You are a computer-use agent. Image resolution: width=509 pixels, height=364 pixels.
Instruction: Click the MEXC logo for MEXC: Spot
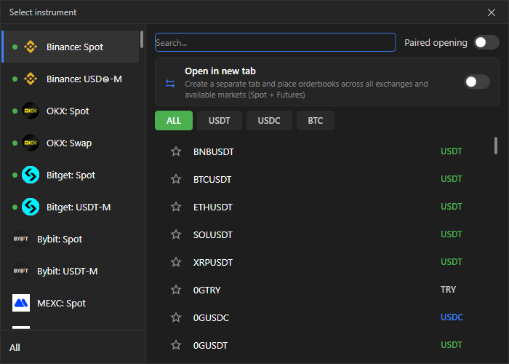click(x=21, y=303)
